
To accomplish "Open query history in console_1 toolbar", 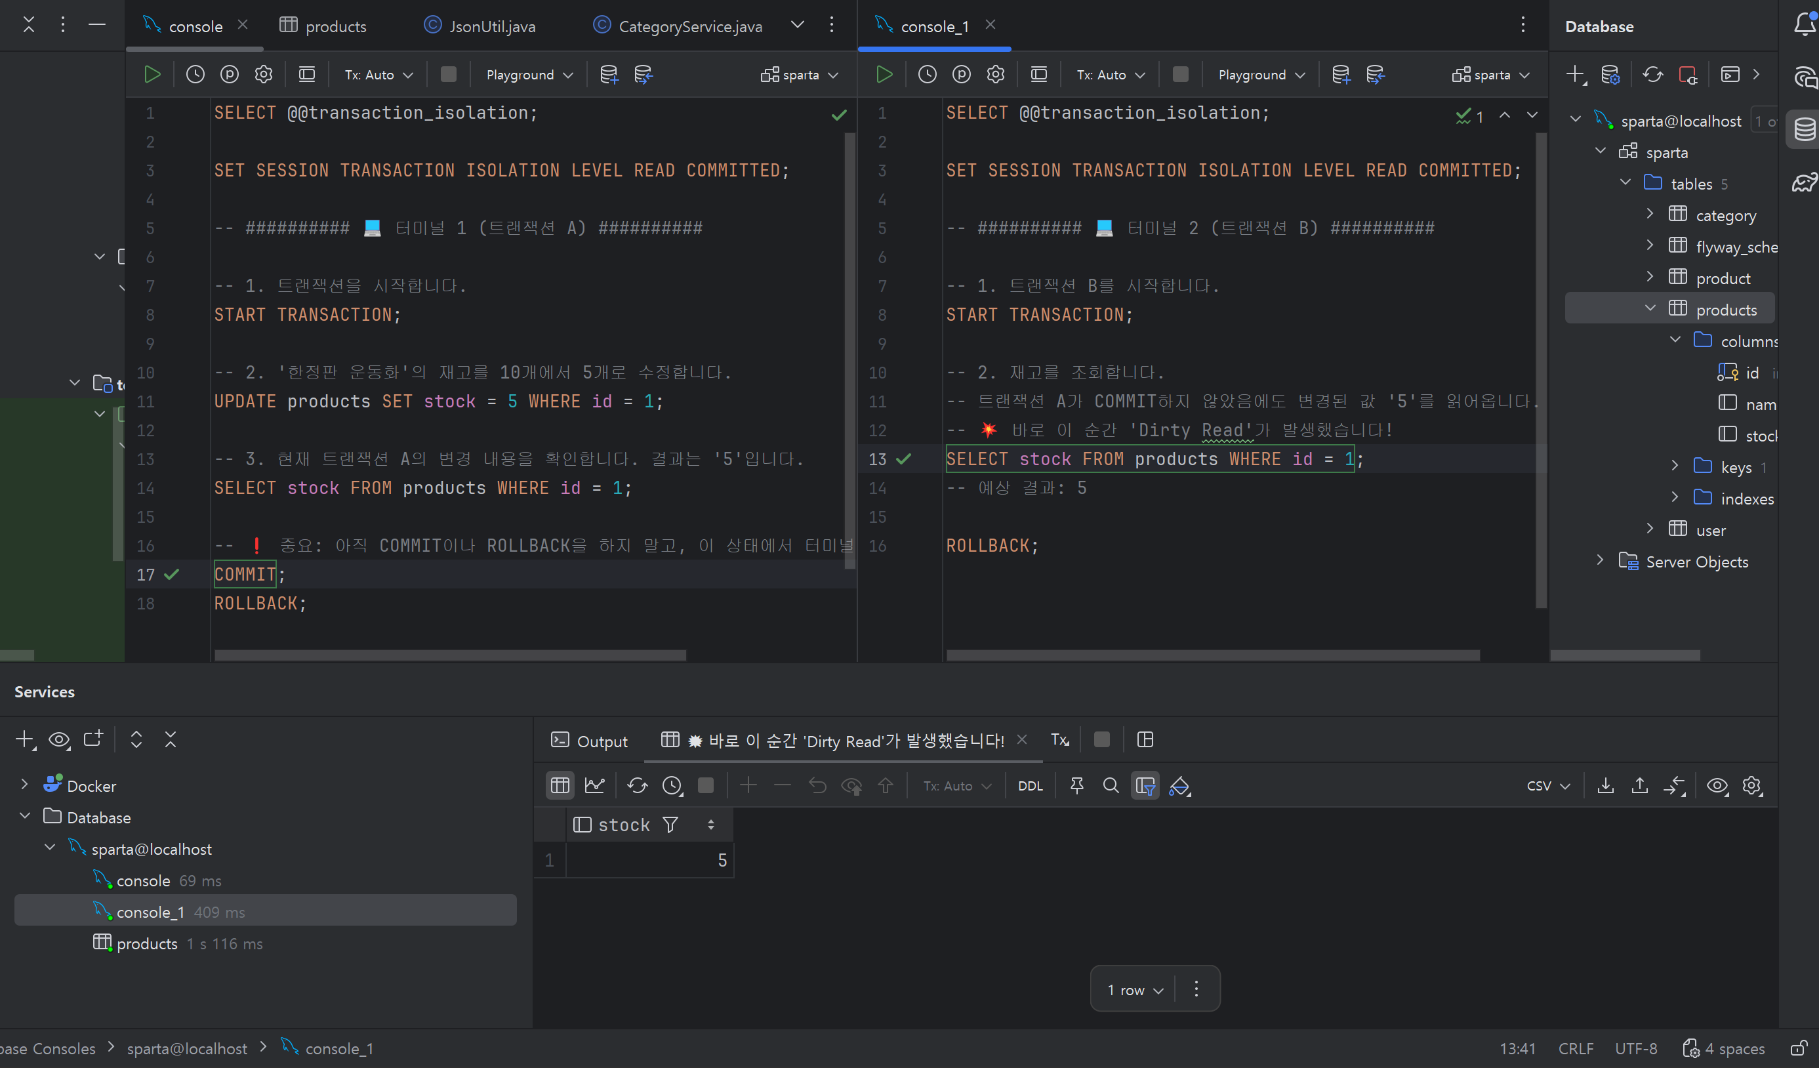I will (x=927, y=74).
